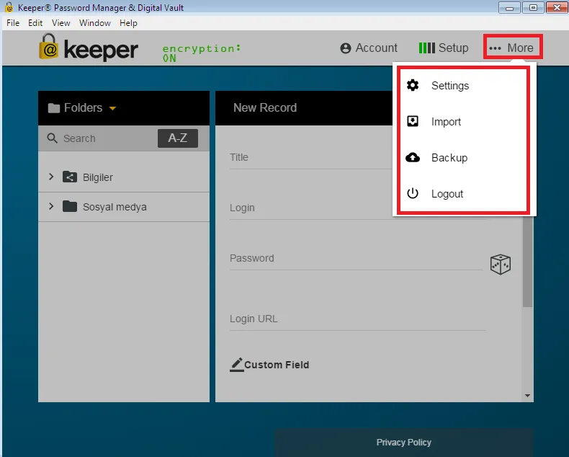Open the View menu

61,23
